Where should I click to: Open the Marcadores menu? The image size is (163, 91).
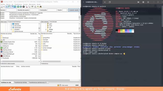pos(32,4)
